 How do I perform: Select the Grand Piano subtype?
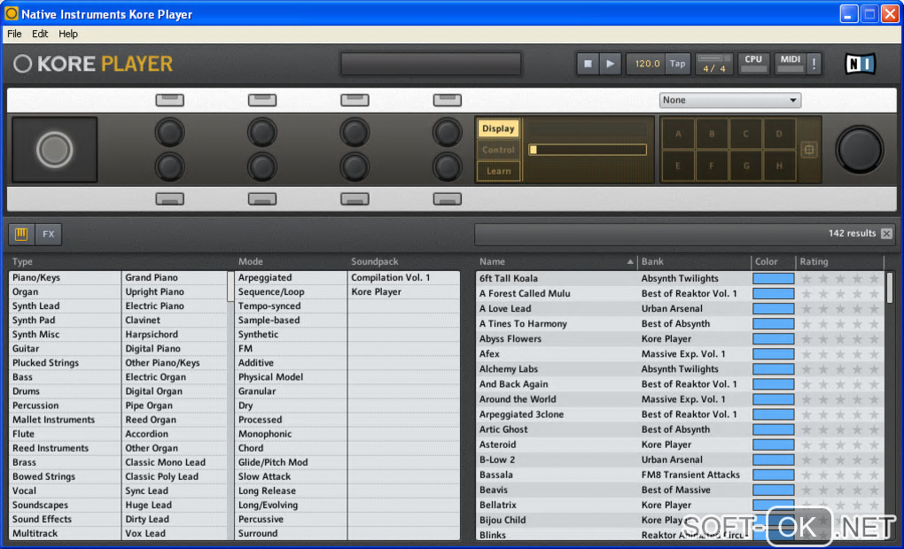coord(175,278)
